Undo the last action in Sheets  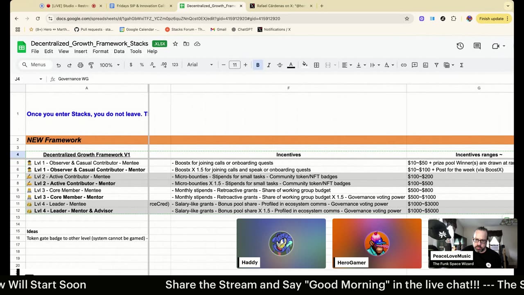tap(59, 65)
